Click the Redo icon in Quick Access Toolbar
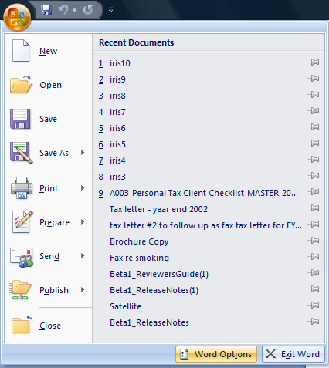Viewport: 329px width, 368px height. coord(88,10)
